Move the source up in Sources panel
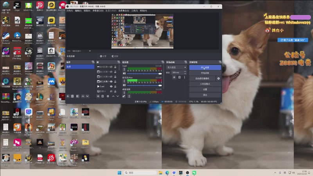313x176 pixels. click(x=113, y=96)
